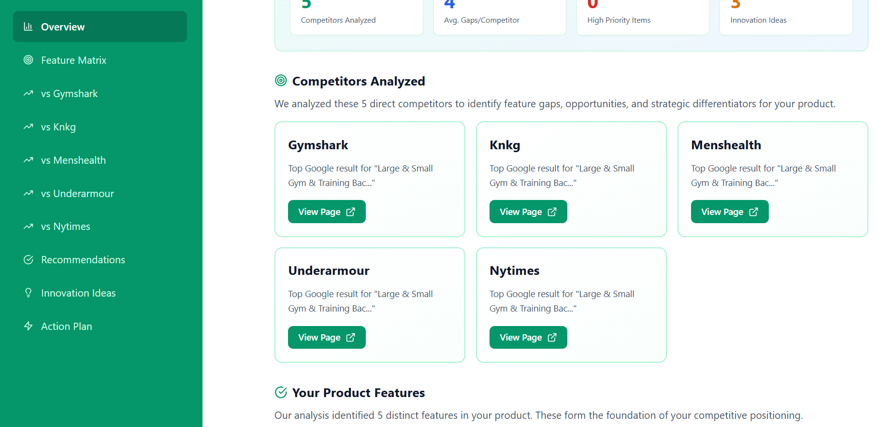The width and height of the screenshot is (894, 427).
Task: Select vs Underarmour from the sidebar
Action: [x=77, y=193]
